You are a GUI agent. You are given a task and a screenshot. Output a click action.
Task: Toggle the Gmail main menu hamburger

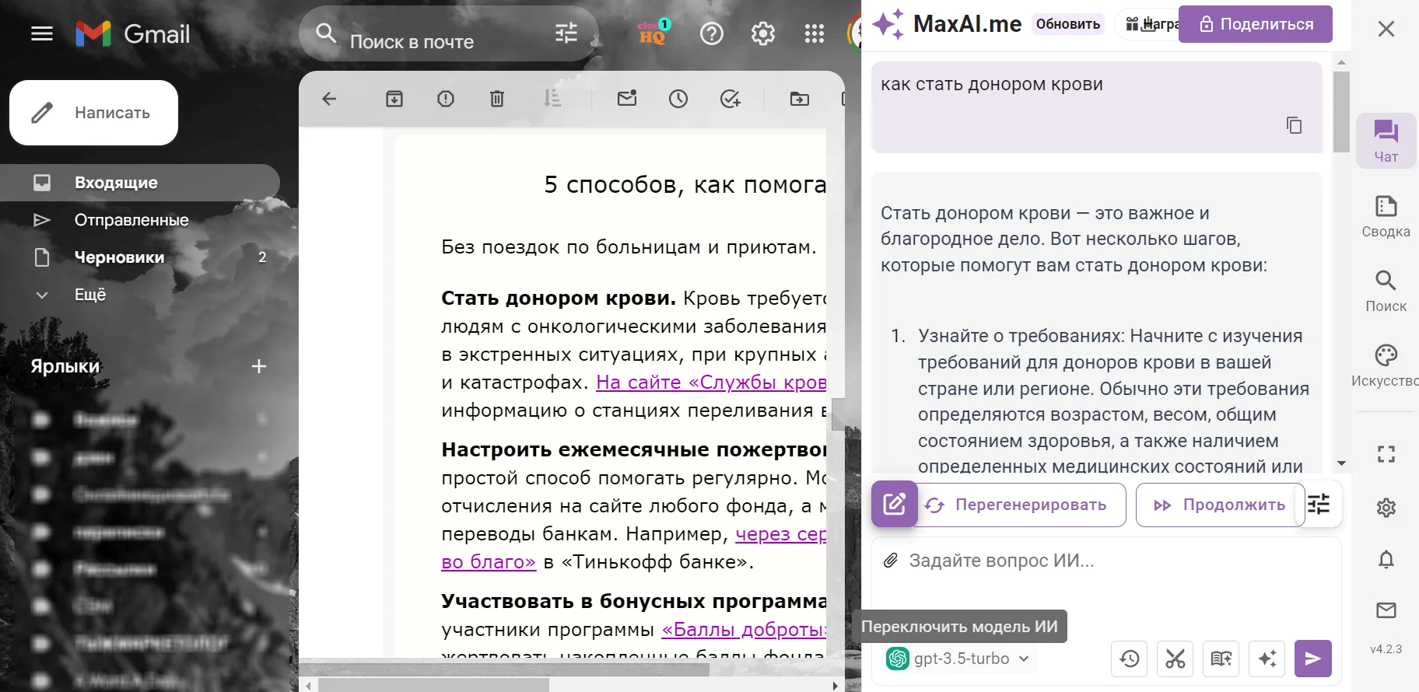(x=42, y=33)
